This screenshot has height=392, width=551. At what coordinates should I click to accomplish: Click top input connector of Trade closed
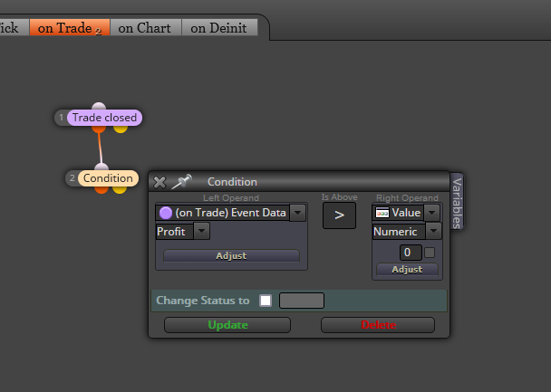(99, 106)
